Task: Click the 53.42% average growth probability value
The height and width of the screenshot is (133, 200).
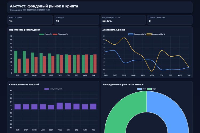Action: (x=107, y=21)
